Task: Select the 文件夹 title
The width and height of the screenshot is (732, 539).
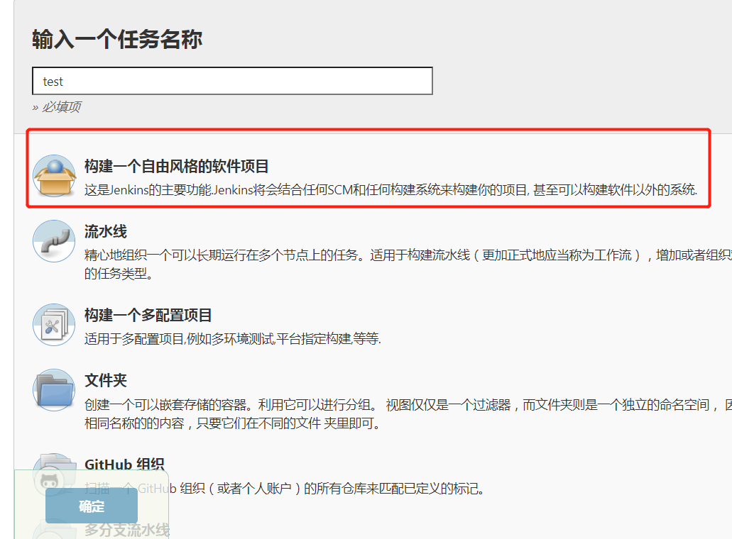Action: [x=106, y=380]
